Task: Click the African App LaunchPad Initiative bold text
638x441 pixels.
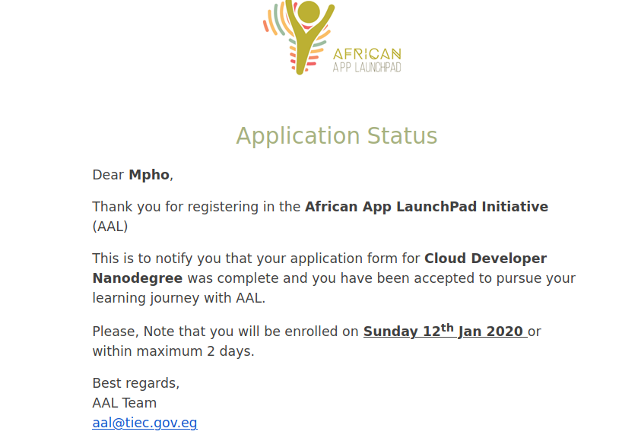Action: [x=427, y=207]
